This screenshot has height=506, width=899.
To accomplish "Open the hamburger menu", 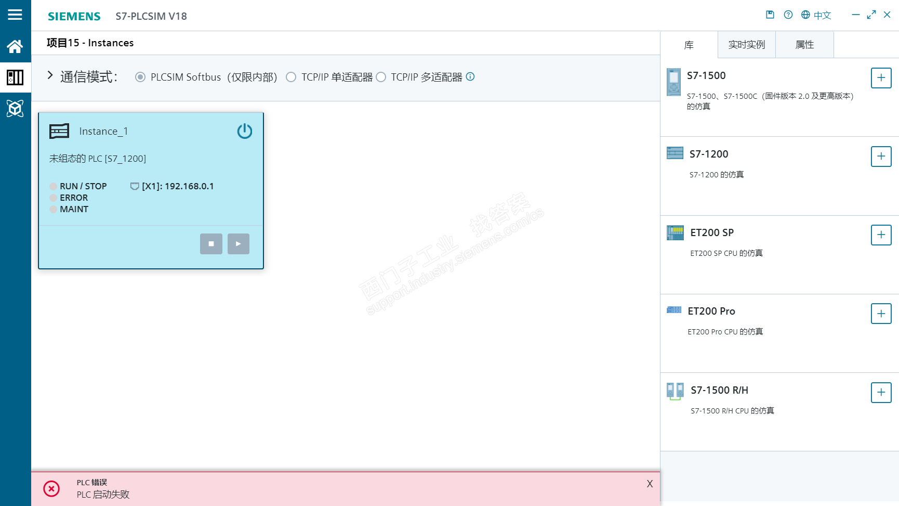I will point(15,15).
